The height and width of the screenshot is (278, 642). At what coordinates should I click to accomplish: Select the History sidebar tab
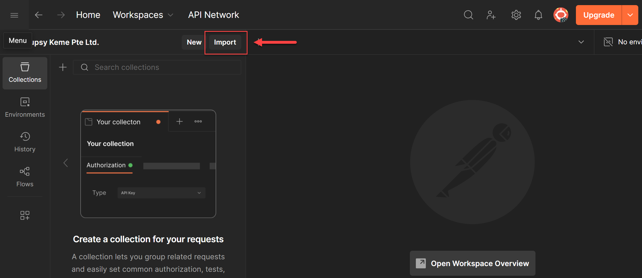[x=25, y=143]
